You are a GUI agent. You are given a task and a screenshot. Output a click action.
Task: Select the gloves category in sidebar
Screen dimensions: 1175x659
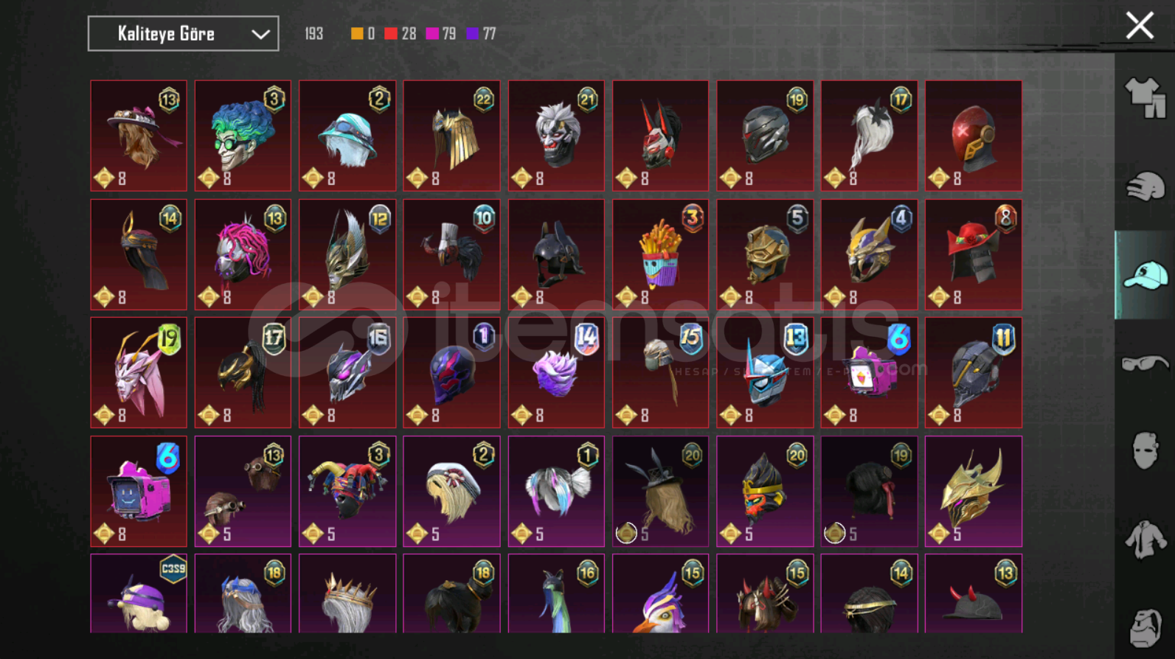pos(1145,186)
